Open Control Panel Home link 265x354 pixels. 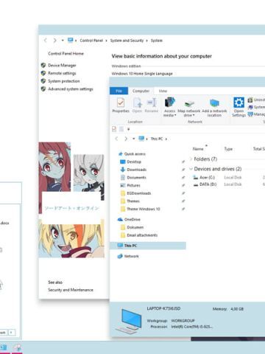click(66, 53)
